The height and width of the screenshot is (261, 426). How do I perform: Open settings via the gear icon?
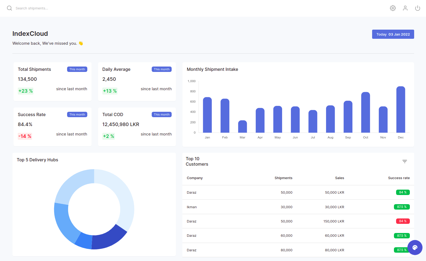coord(393,8)
